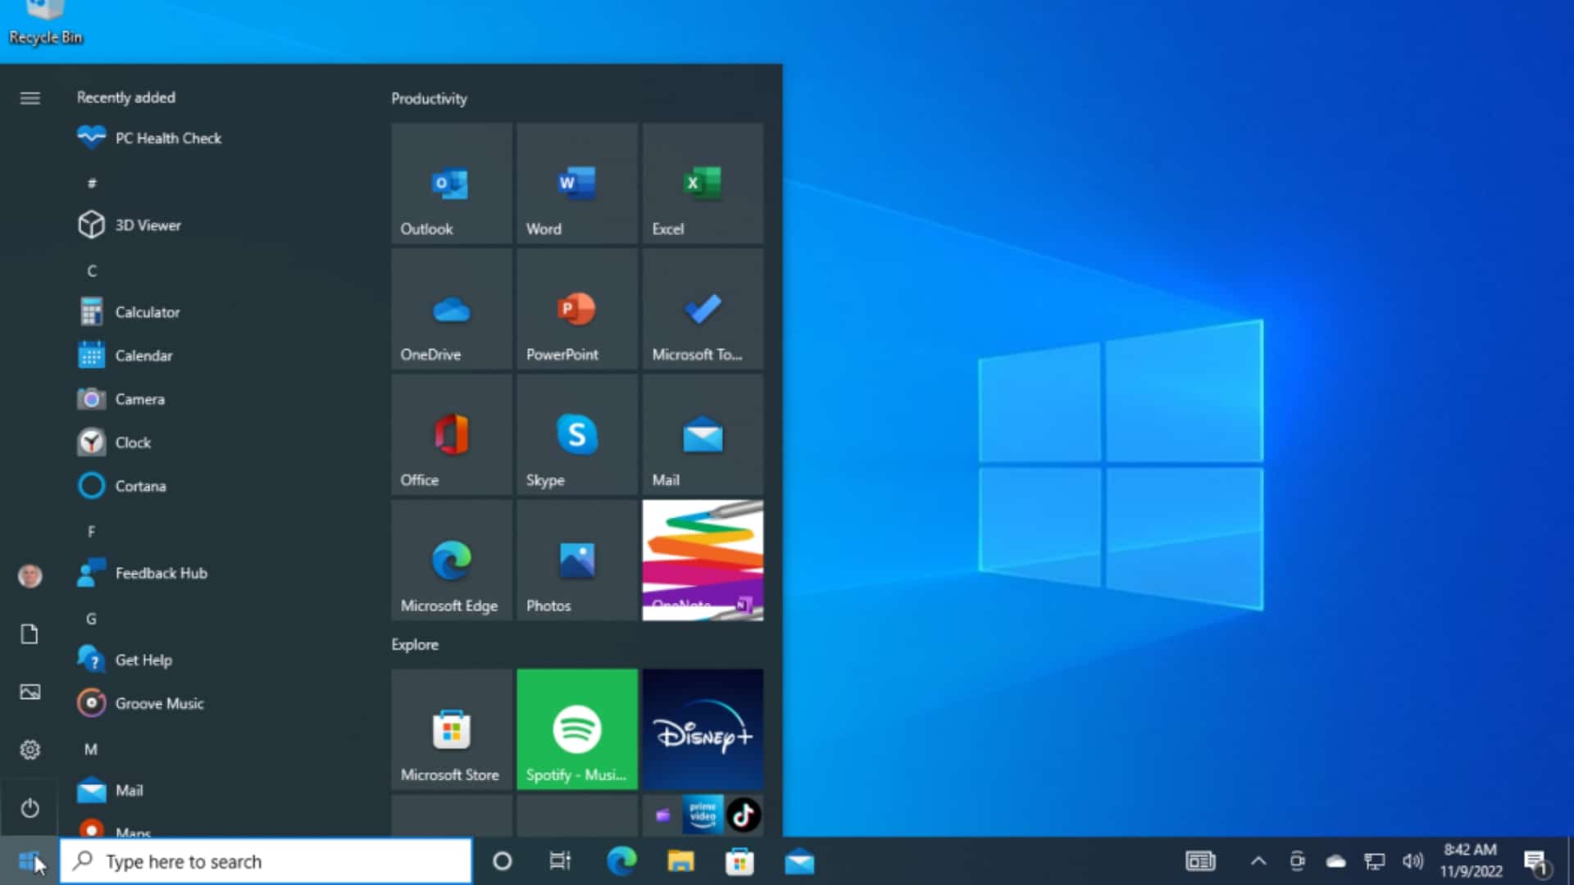Open Excel spreadsheet app
The height and width of the screenshot is (885, 1574).
coord(703,184)
